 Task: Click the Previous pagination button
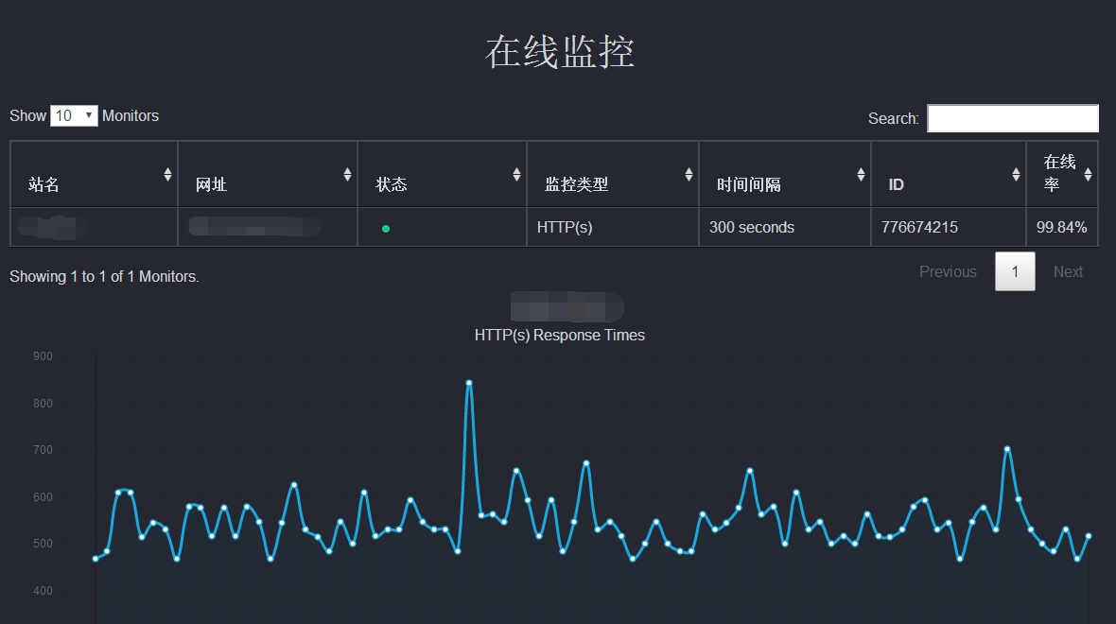[x=948, y=271]
